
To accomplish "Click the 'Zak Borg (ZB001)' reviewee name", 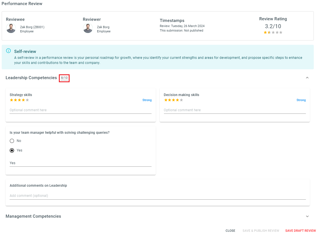I will (x=32, y=27).
